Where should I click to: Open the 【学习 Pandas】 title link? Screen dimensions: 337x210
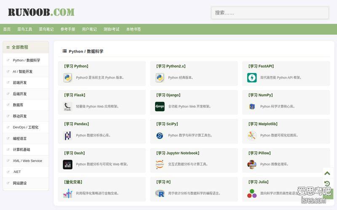77,124
